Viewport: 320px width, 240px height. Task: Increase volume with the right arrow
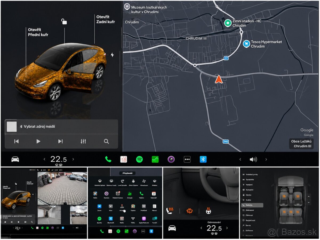coord(266,159)
